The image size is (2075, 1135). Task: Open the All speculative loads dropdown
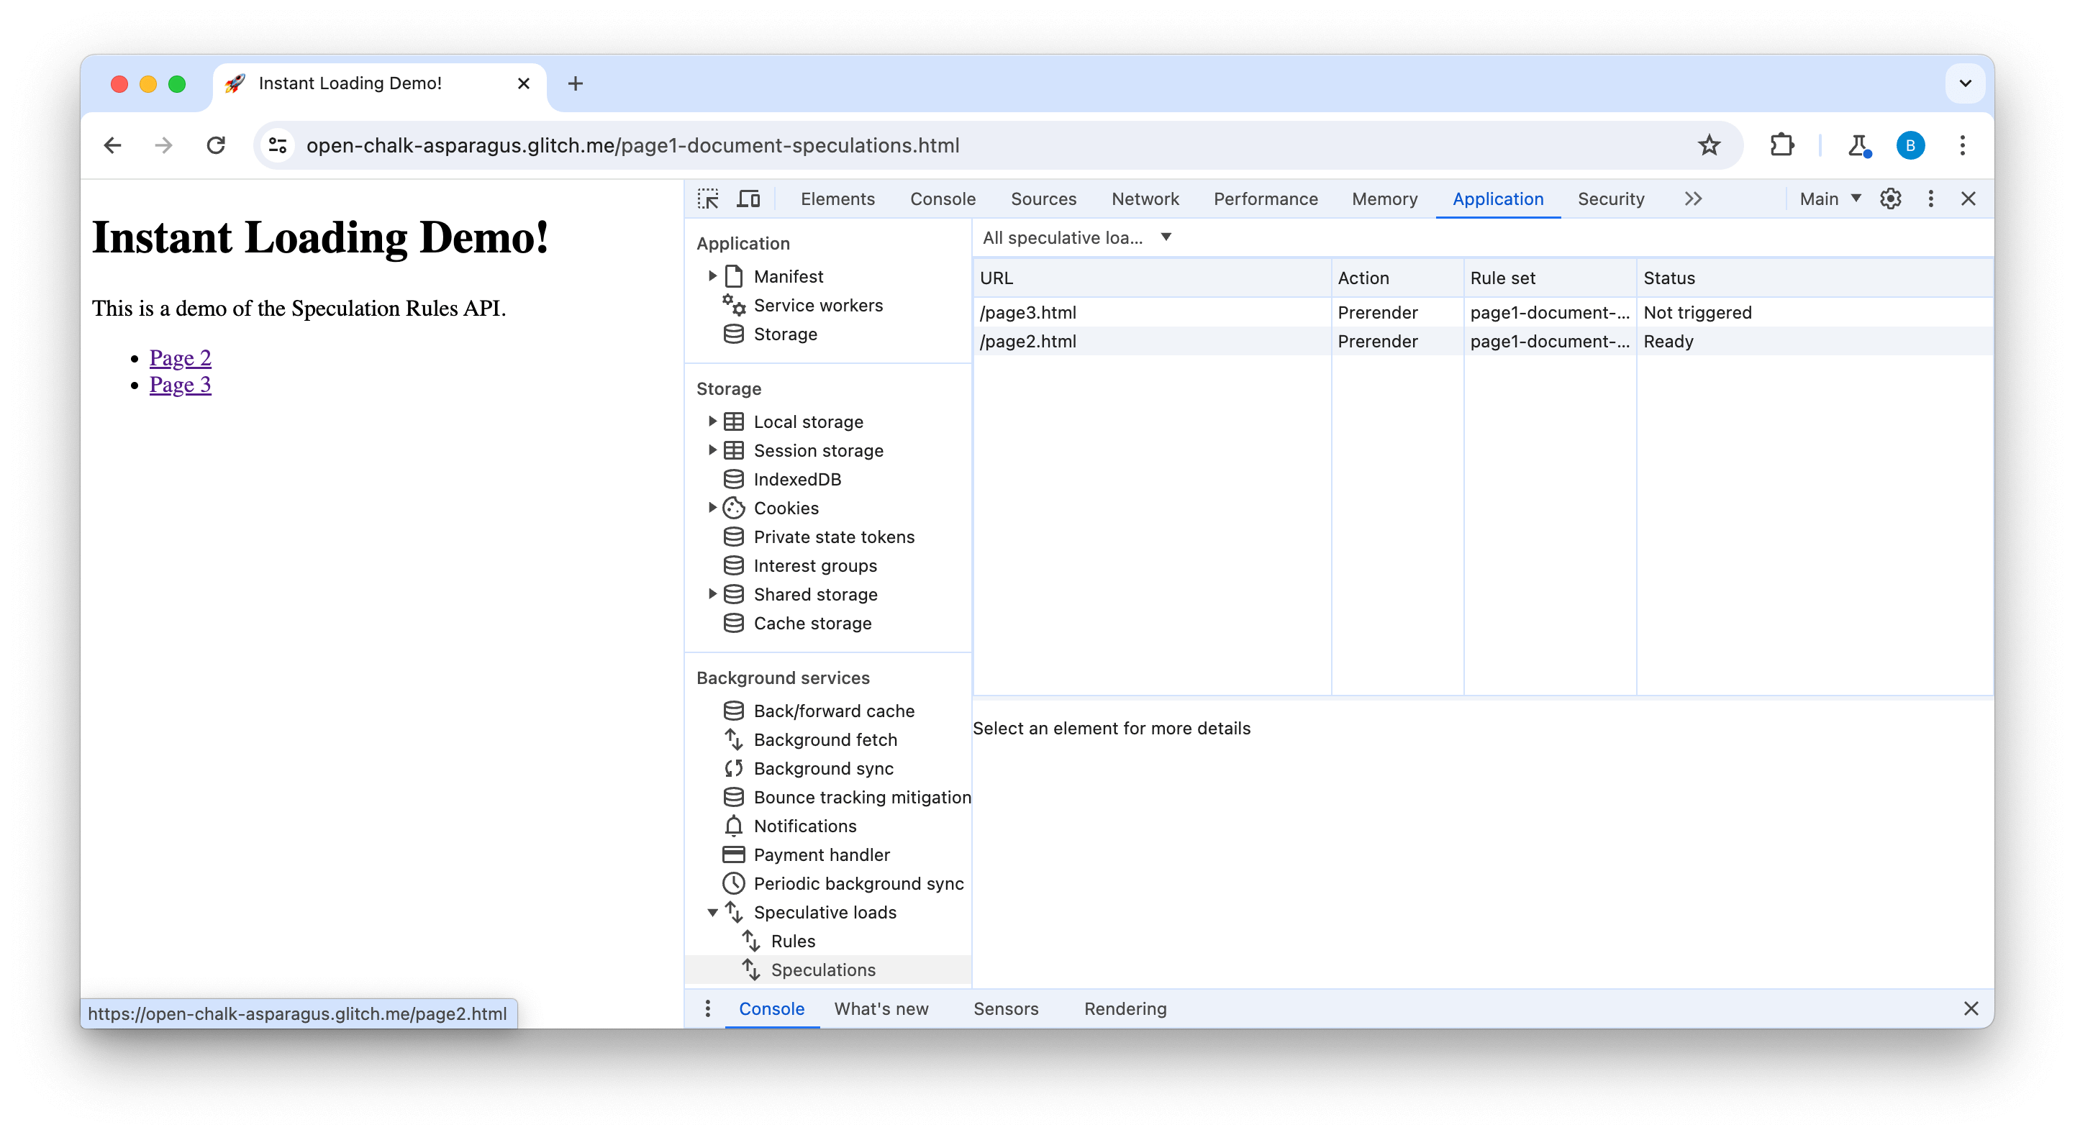tap(1076, 237)
